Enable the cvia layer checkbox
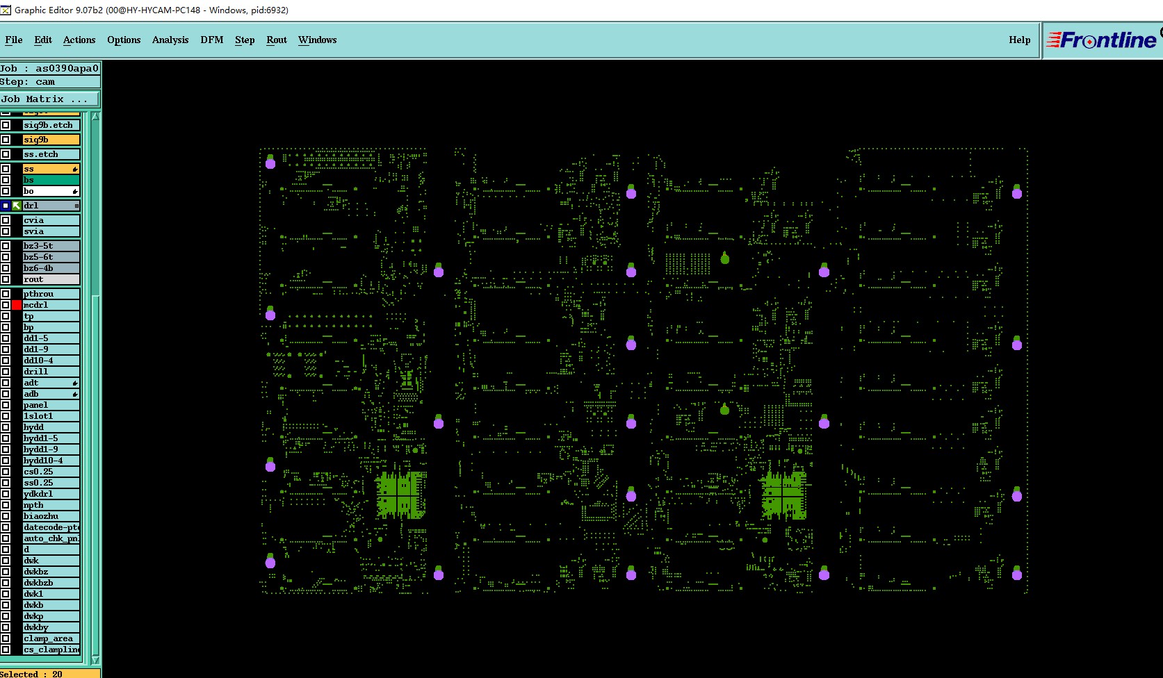Viewport: 1163px width, 678px height. [x=6, y=220]
